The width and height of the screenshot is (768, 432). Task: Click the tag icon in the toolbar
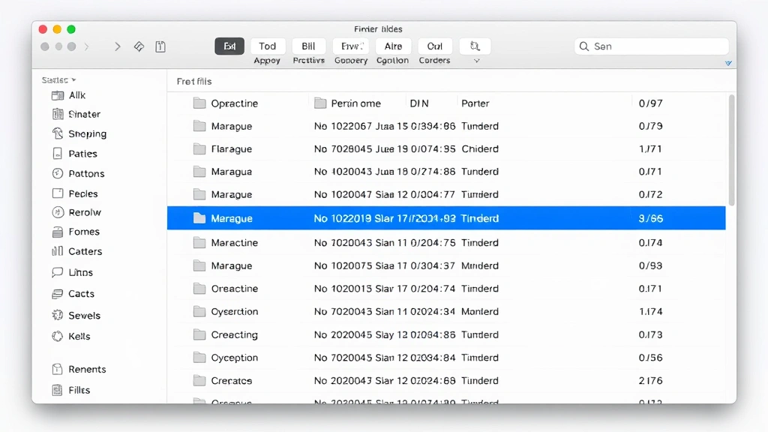(x=139, y=46)
